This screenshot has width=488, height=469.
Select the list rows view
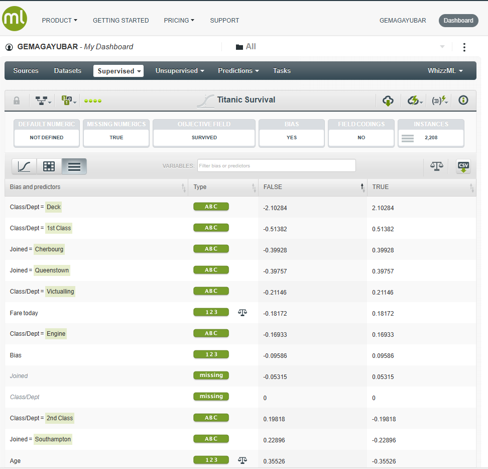click(74, 166)
